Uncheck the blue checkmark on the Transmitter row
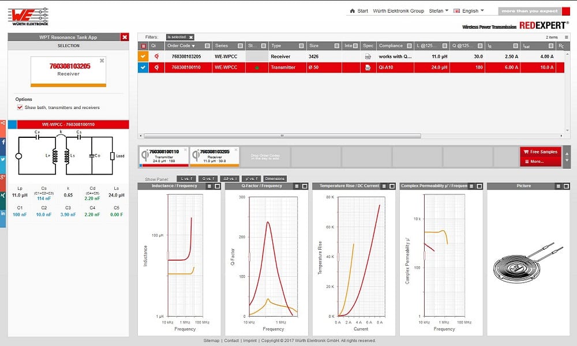Screen dimensions: 577x346 [143, 67]
